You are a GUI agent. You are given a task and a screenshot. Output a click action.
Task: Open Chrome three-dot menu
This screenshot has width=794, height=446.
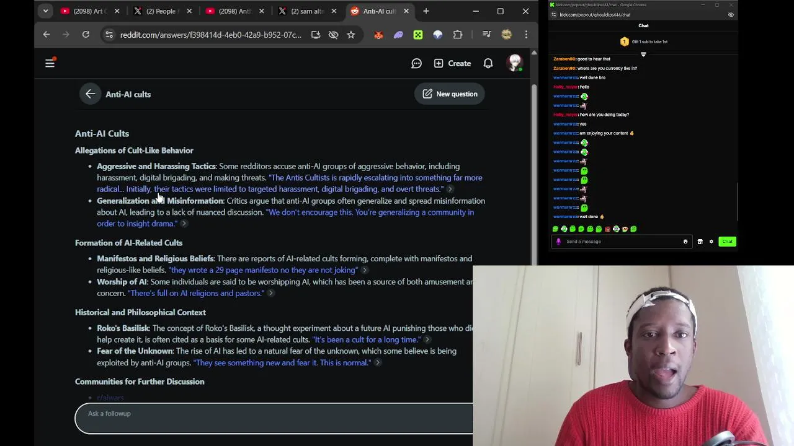coord(526,35)
